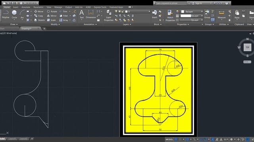Viewport: 254px width, 142px height.
Task: Click the Scale tool
Action: tap(51, 20)
